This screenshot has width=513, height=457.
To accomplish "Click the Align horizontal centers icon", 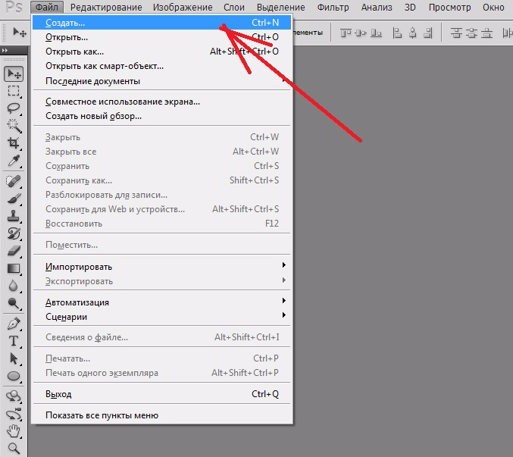I will tap(412, 33).
